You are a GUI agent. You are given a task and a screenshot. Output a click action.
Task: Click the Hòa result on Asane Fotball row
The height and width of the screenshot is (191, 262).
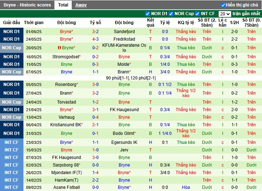(186, 187)
